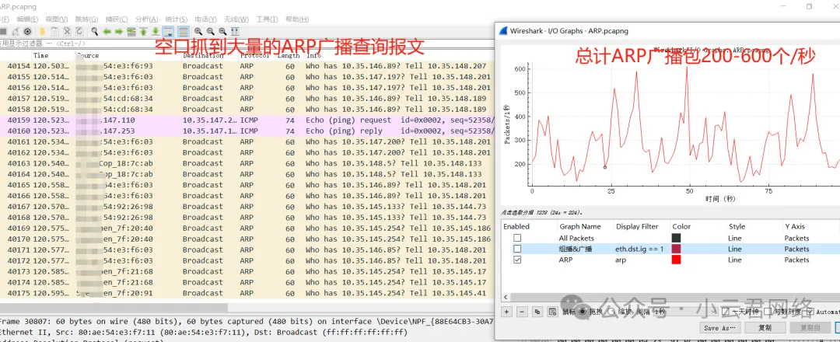Select the 缩放 mouse mode radio
The image size is (840, 342).
613,311
